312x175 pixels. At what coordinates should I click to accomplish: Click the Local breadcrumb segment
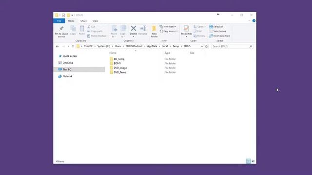tap(165, 46)
